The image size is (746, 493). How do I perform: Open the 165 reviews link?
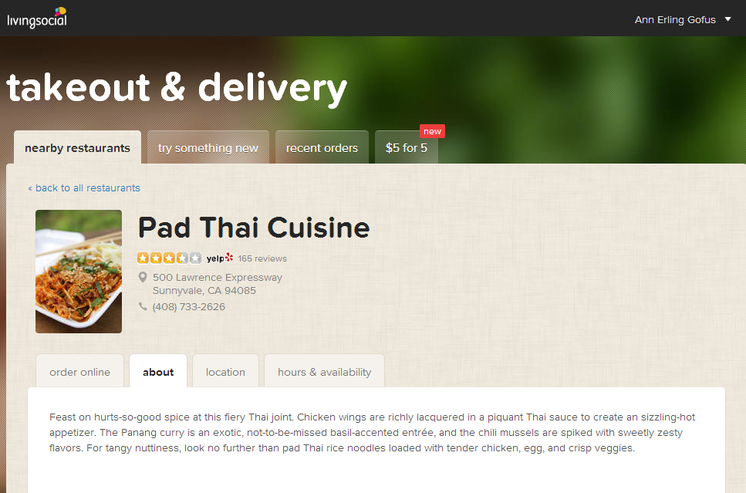click(x=262, y=258)
